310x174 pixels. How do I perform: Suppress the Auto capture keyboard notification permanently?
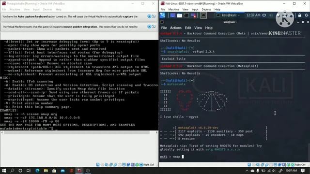point(154,16)
